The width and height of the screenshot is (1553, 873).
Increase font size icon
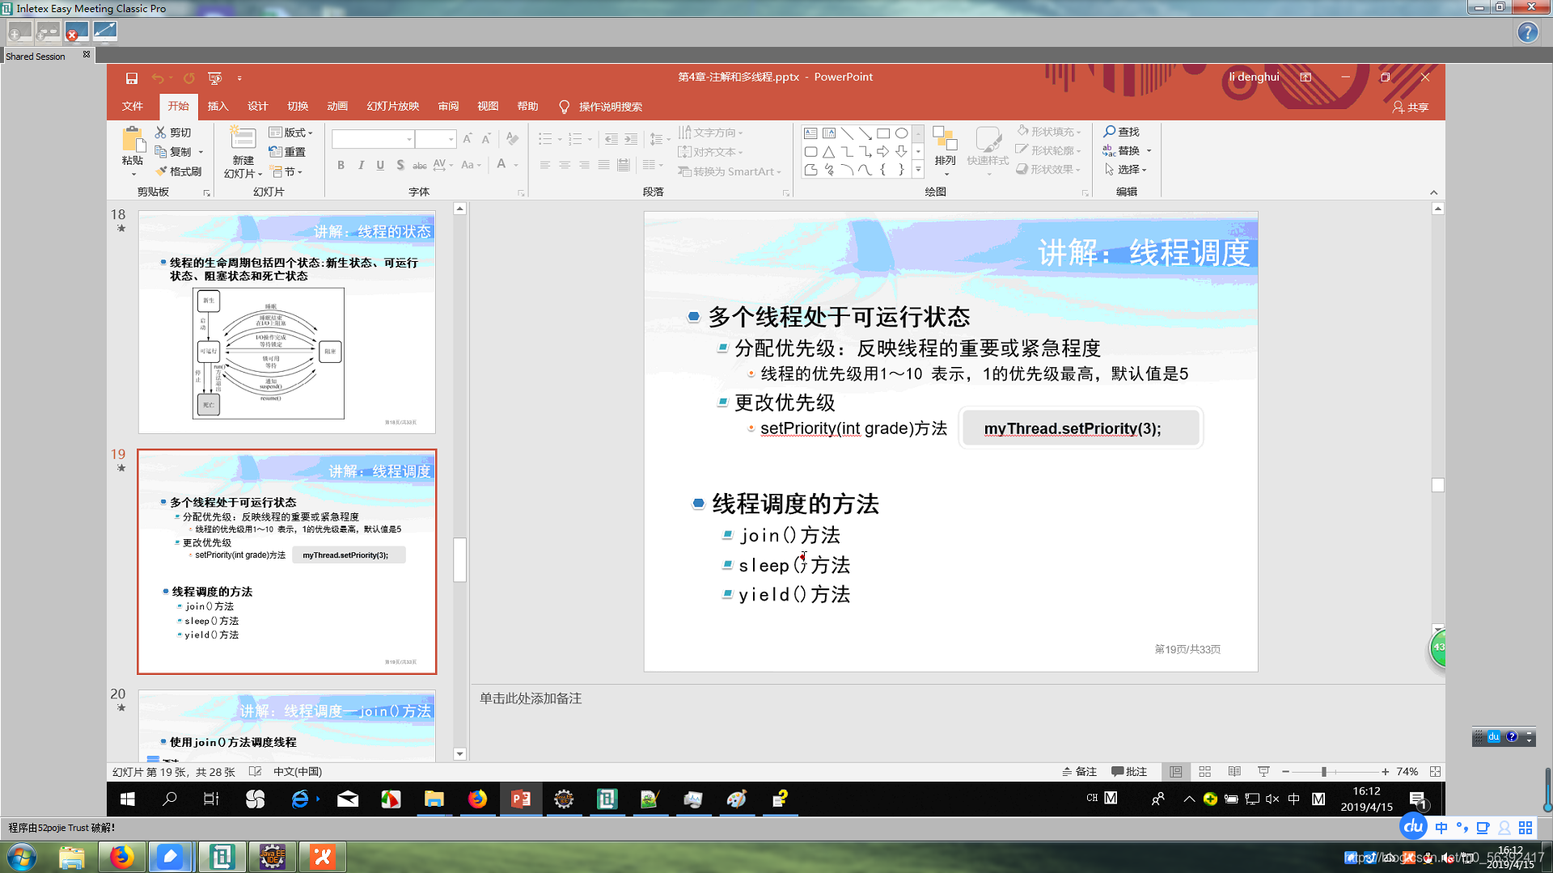coord(468,139)
